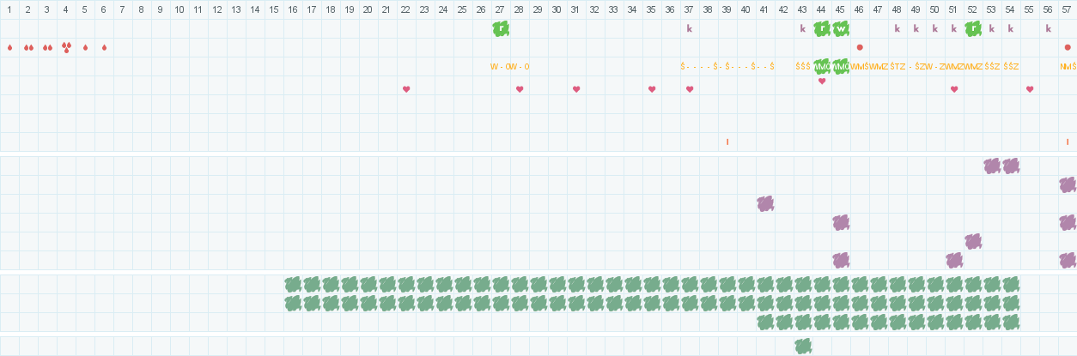Click the small orange mark on day 39

point(727,142)
